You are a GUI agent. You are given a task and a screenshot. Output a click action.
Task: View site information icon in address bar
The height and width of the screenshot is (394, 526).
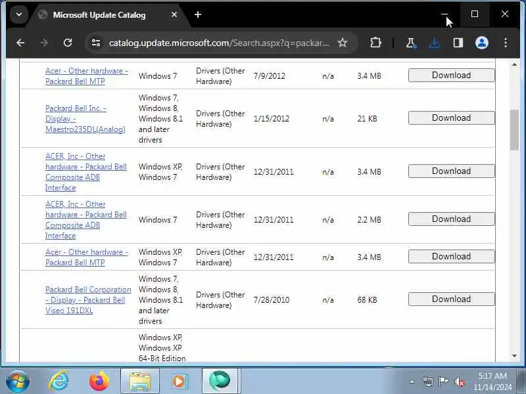click(x=96, y=43)
